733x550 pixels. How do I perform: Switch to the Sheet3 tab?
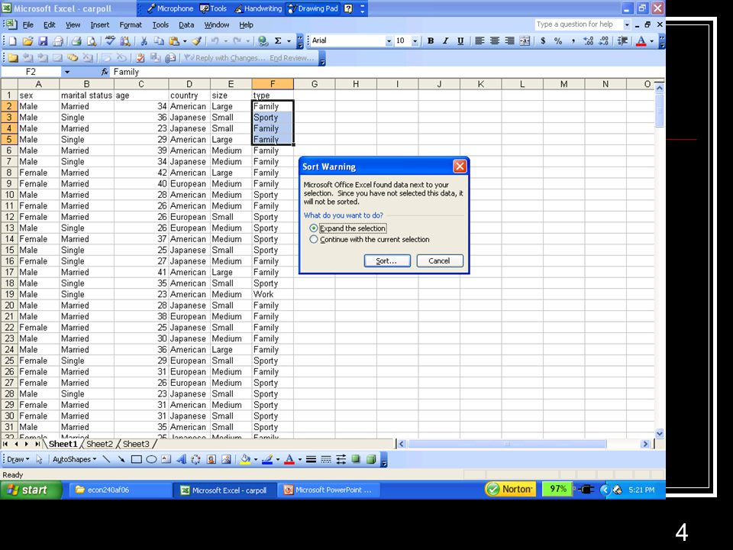pos(136,444)
